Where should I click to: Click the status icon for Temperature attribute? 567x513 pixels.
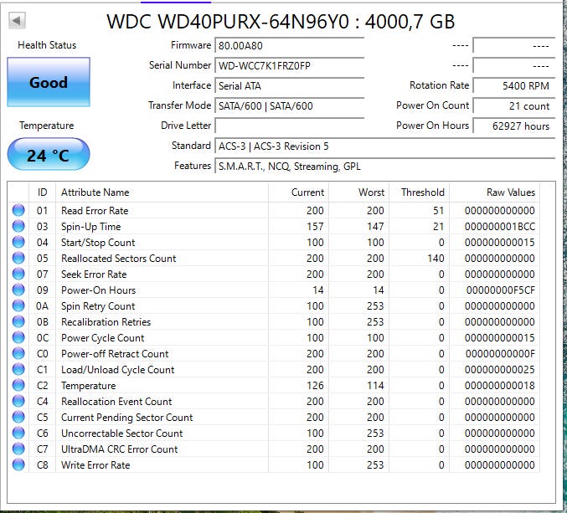click(x=18, y=385)
